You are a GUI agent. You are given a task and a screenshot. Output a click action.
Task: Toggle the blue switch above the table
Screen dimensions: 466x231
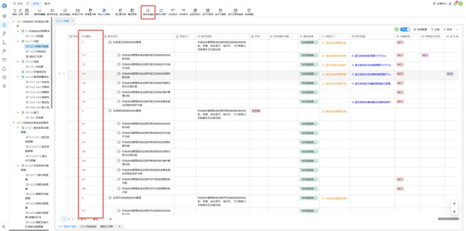[405, 29]
